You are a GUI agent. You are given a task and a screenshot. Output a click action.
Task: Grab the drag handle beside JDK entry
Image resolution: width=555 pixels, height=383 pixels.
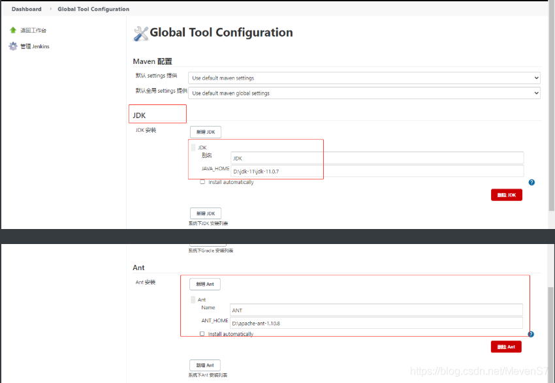[193, 147]
